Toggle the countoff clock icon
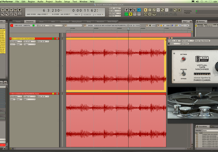Viewport: 218px width, 152px height. (130, 10)
